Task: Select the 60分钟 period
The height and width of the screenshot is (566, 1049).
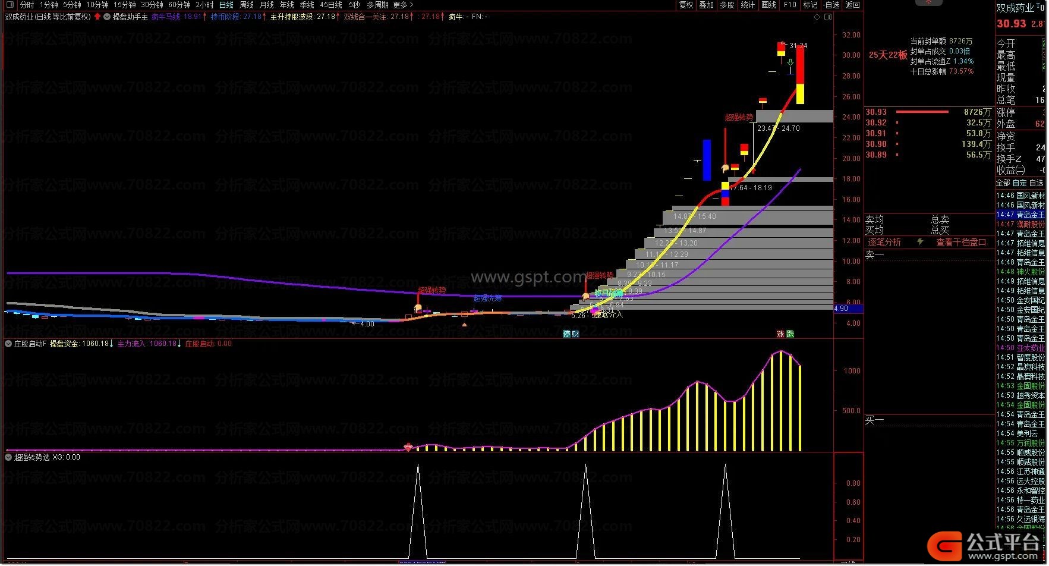Action: 179,5
